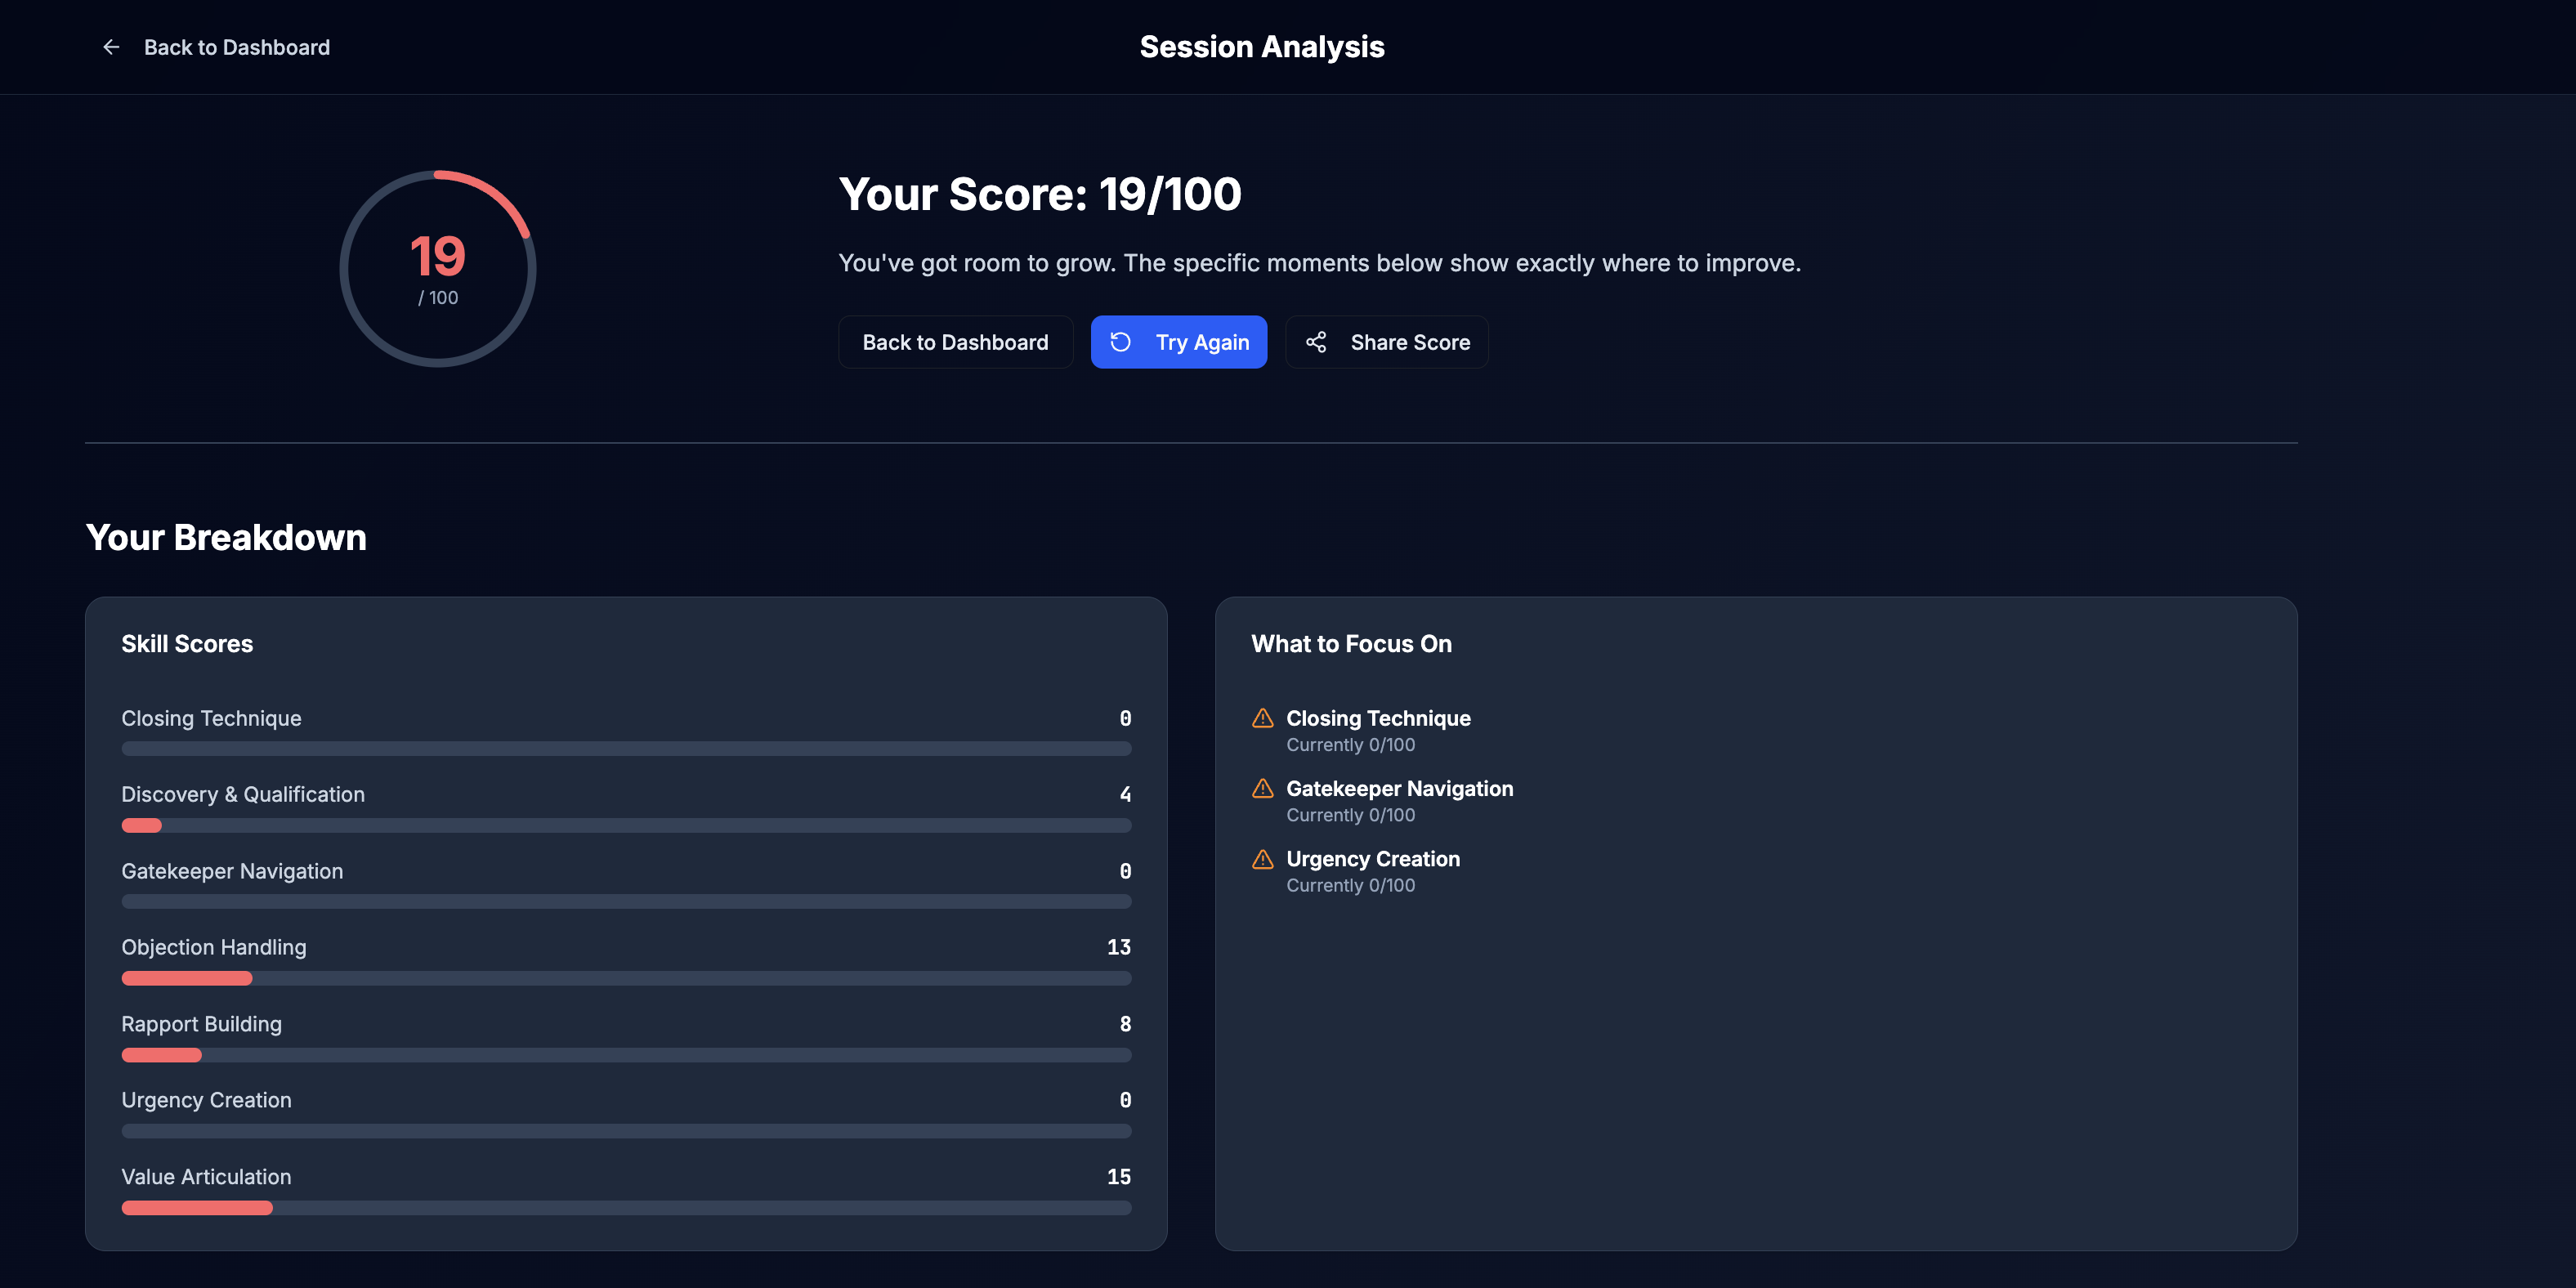The image size is (2576, 1288).
Task: Click the back arrow icon in header
Action: point(111,47)
